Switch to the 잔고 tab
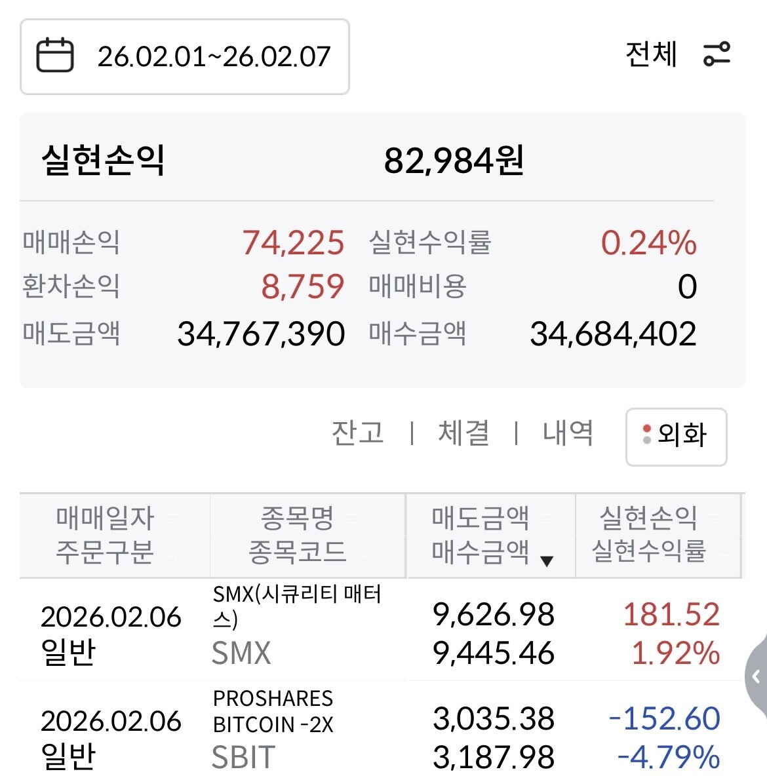 click(x=358, y=433)
